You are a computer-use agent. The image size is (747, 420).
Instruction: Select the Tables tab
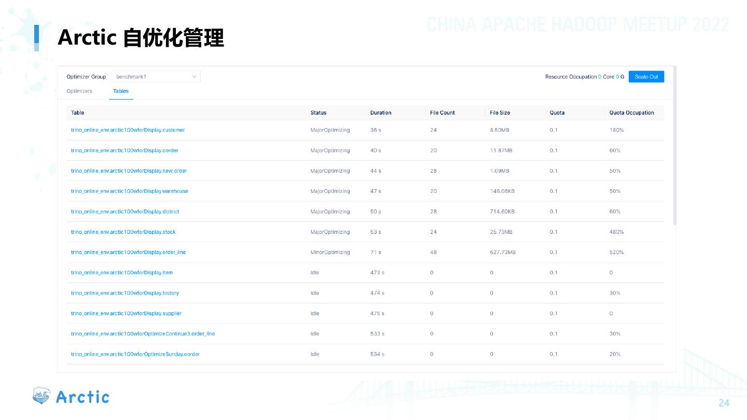[x=121, y=91]
